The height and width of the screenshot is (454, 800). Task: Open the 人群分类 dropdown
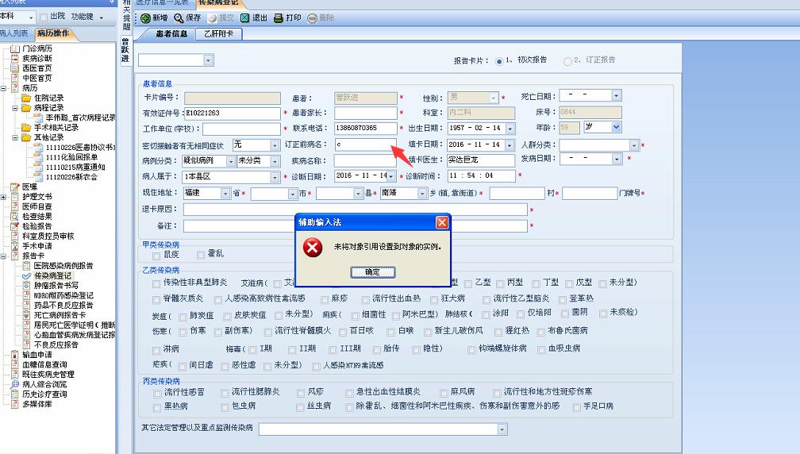[634, 145]
